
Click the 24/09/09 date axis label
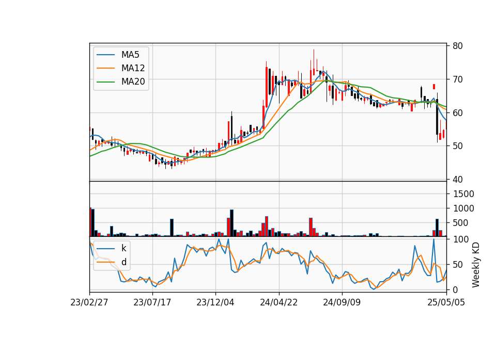pyautogui.click(x=342, y=303)
